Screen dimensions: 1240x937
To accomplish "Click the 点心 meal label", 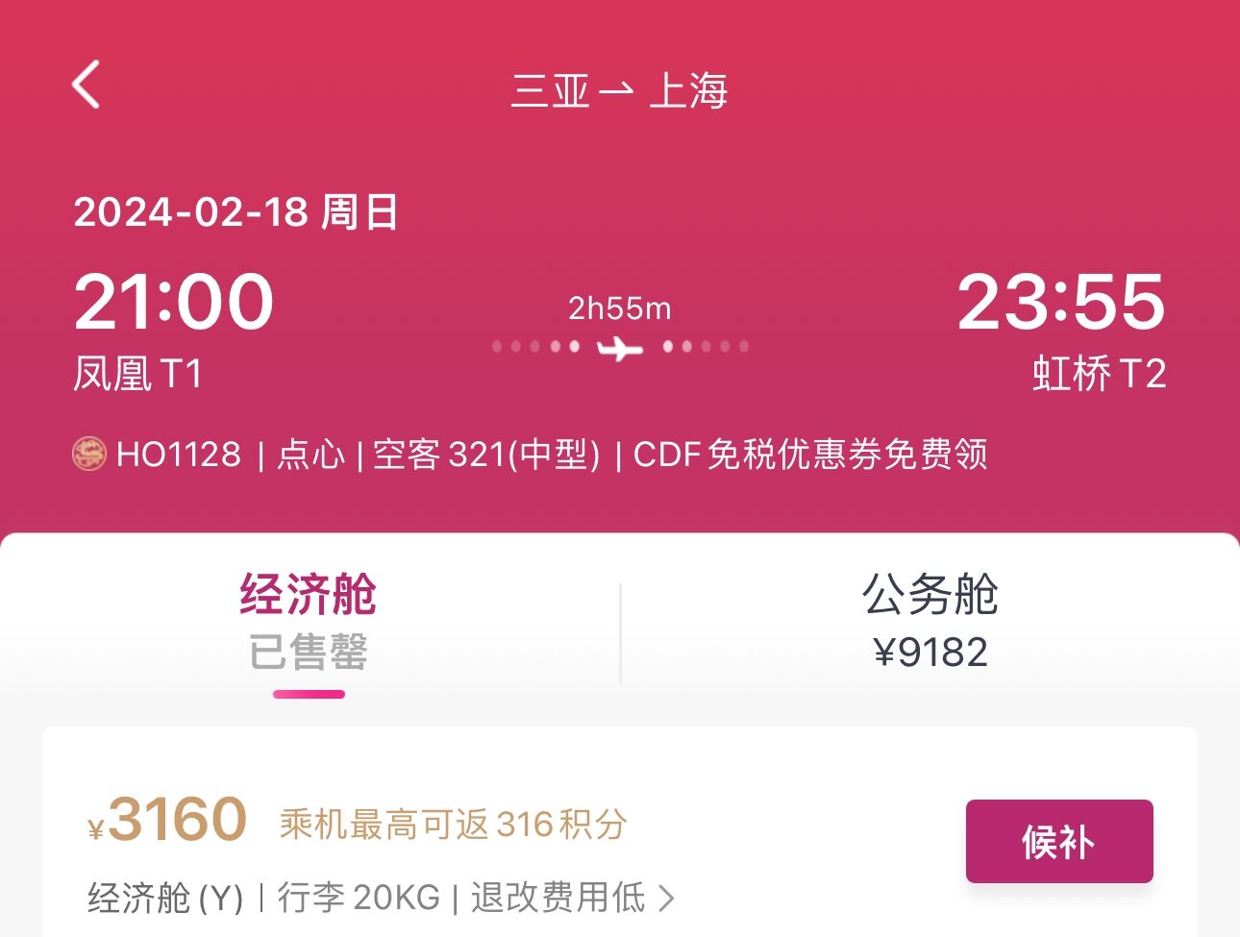I will point(310,454).
